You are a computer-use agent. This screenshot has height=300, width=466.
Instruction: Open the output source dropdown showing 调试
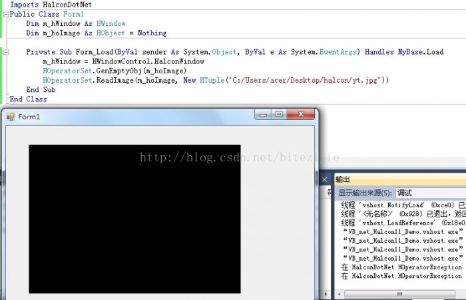tap(431, 193)
